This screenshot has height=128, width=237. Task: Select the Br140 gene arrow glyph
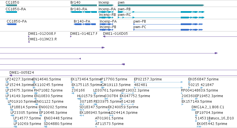(x=84, y=5)
